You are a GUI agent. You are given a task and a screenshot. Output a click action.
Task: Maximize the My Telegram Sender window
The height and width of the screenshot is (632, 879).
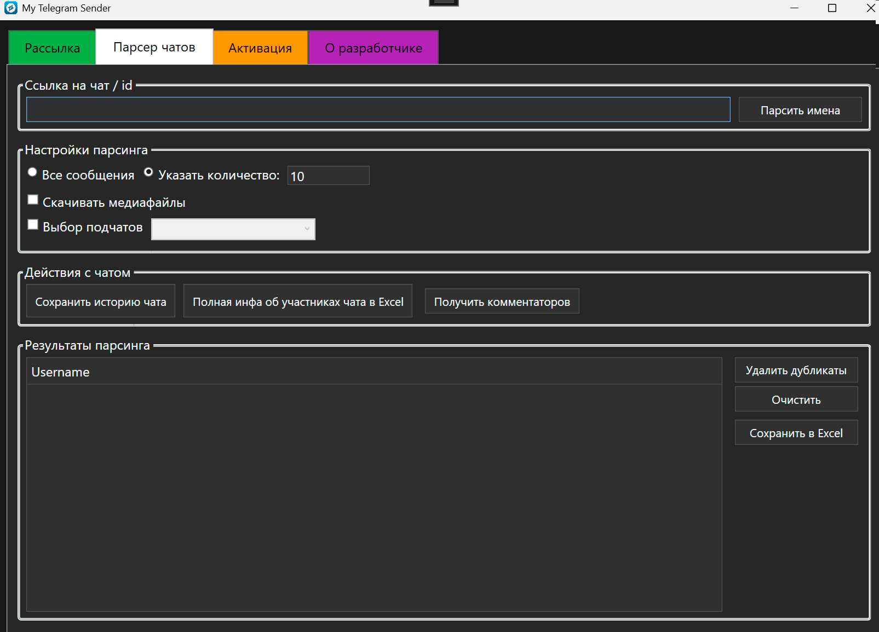pyautogui.click(x=832, y=8)
